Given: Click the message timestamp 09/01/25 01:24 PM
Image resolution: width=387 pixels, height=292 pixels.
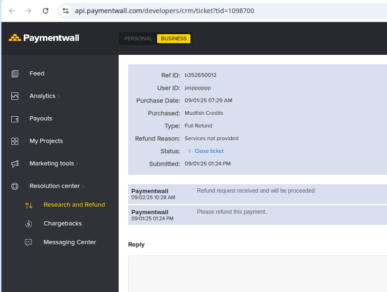Looking at the screenshot, I should point(152,218).
